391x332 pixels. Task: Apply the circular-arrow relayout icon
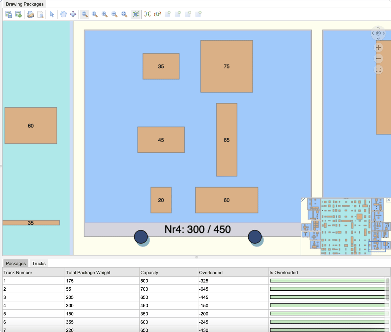pyautogui.click(x=158, y=14)
